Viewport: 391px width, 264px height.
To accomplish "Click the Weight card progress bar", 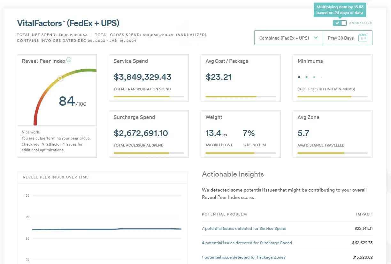I will [241, 153].
